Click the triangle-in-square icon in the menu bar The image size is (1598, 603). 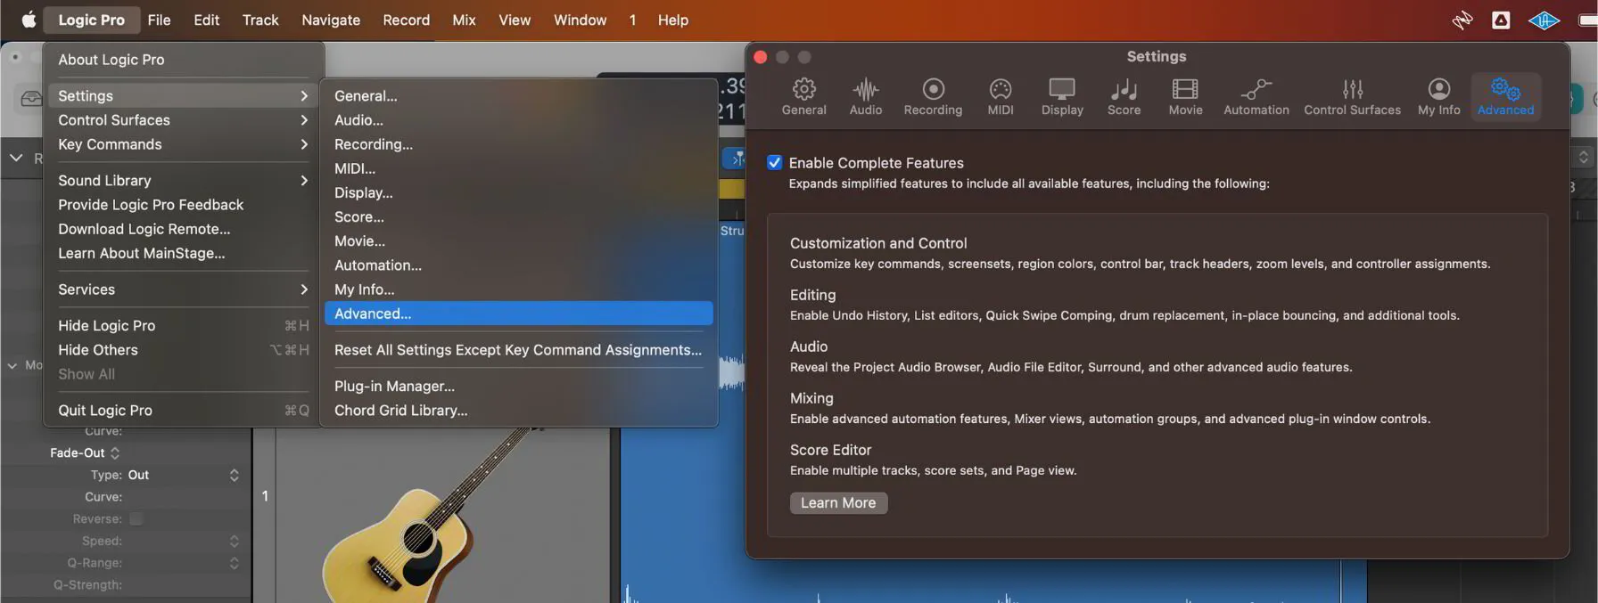tap(1501, 20)
